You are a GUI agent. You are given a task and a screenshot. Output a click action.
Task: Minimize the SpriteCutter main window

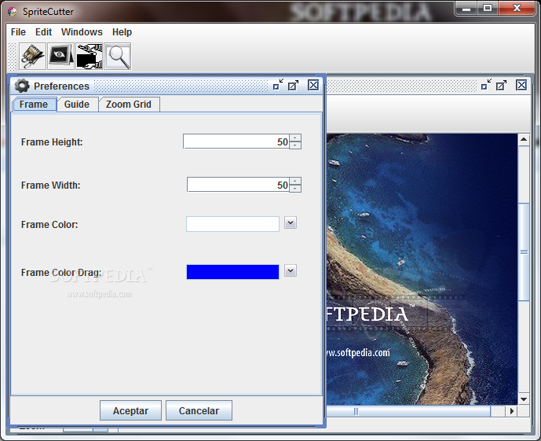click(x=466, y=9)
